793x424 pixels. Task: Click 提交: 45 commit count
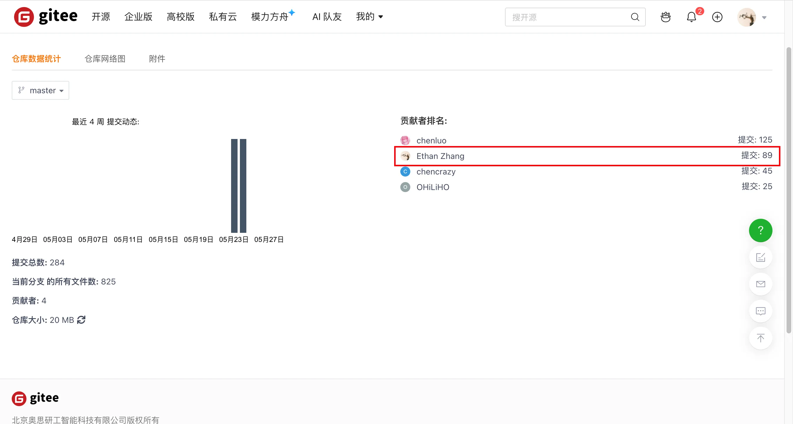757,171
